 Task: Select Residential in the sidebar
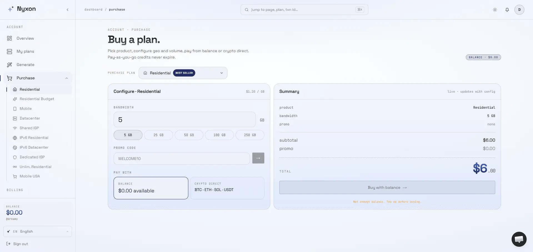(41, 89)
